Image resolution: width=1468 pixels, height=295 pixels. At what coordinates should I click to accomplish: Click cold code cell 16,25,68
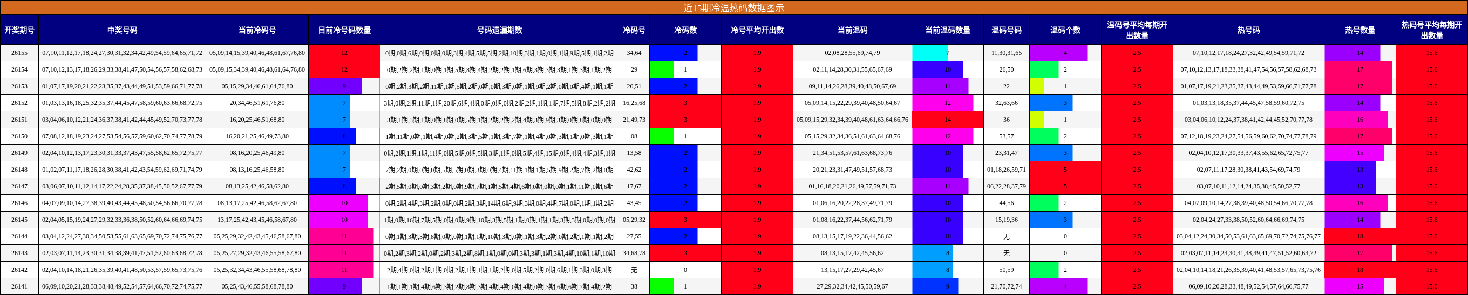coord(634,103)
